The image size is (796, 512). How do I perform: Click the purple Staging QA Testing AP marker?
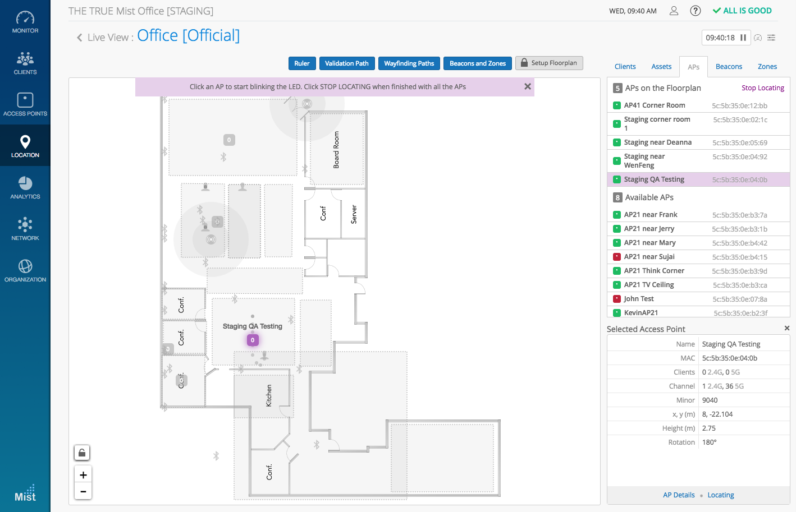(253, 340)
